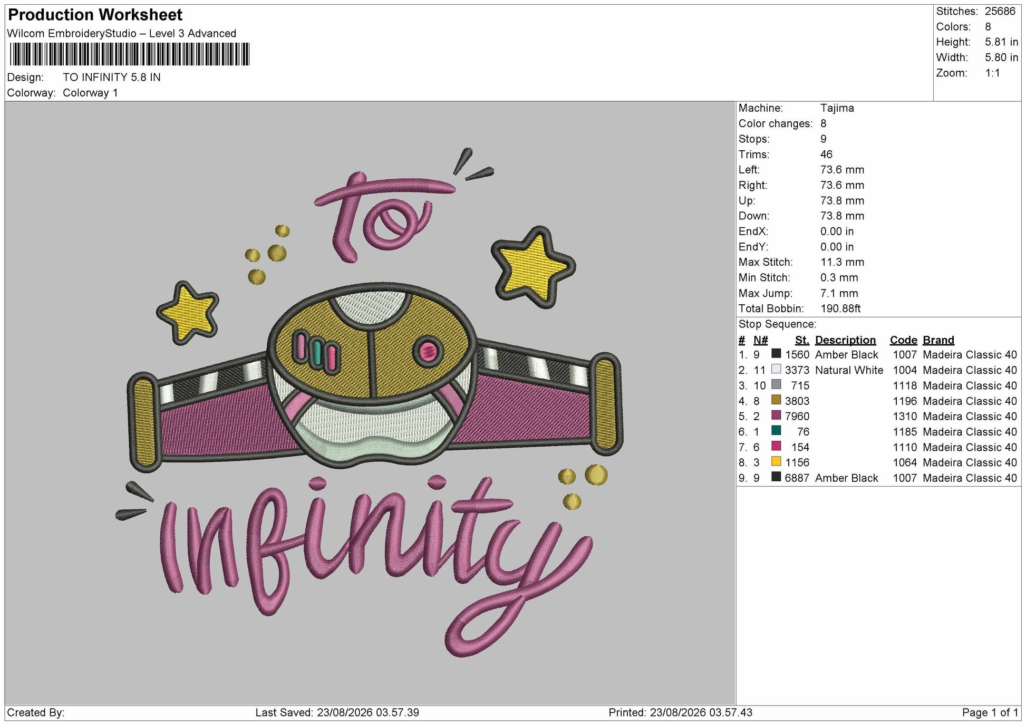Click the stitch count 25686

(x=1000, y=11)
